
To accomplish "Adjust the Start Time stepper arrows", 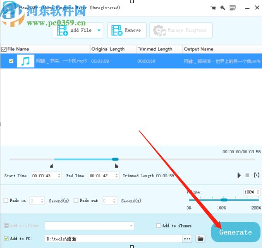I will click(x=59, y=176).
